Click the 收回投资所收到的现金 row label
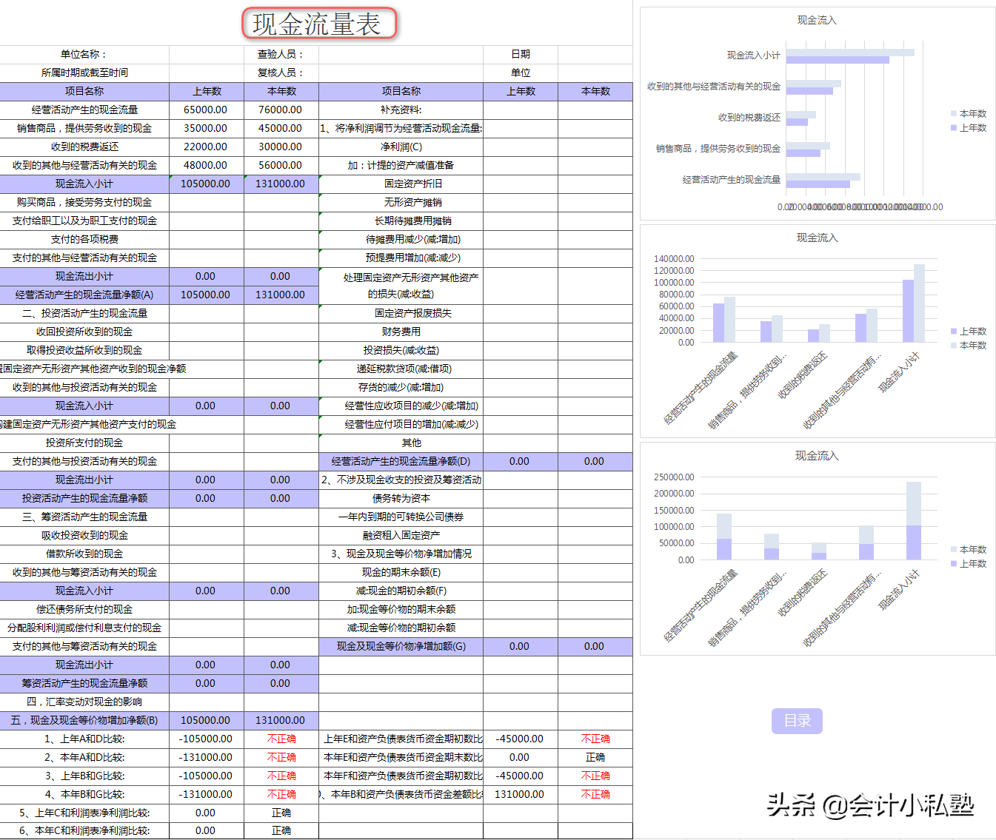996x840 pixels. (x=84, y=332)
